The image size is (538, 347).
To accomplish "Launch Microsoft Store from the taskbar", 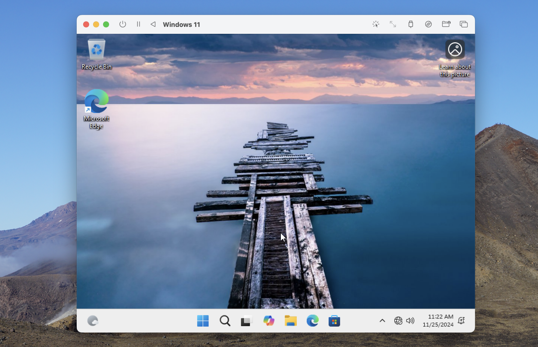I will [334, 321].
